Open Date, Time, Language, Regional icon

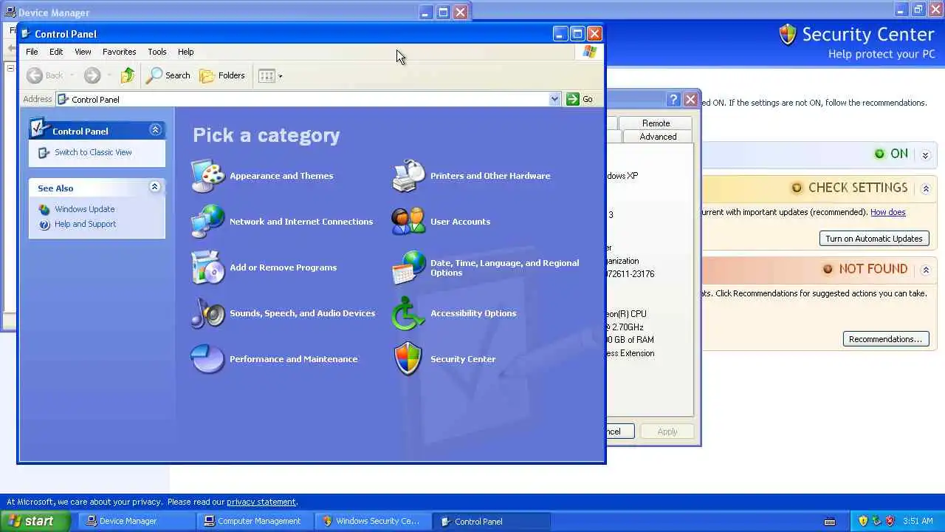(408, 267)
